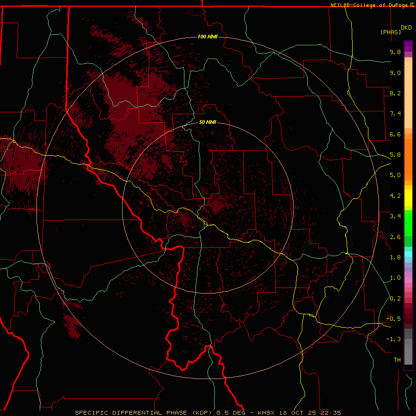Screen dimensions: 416x416
Task: Click the cyan color scale segment near 1.8
Action: [x=408, y=254]
